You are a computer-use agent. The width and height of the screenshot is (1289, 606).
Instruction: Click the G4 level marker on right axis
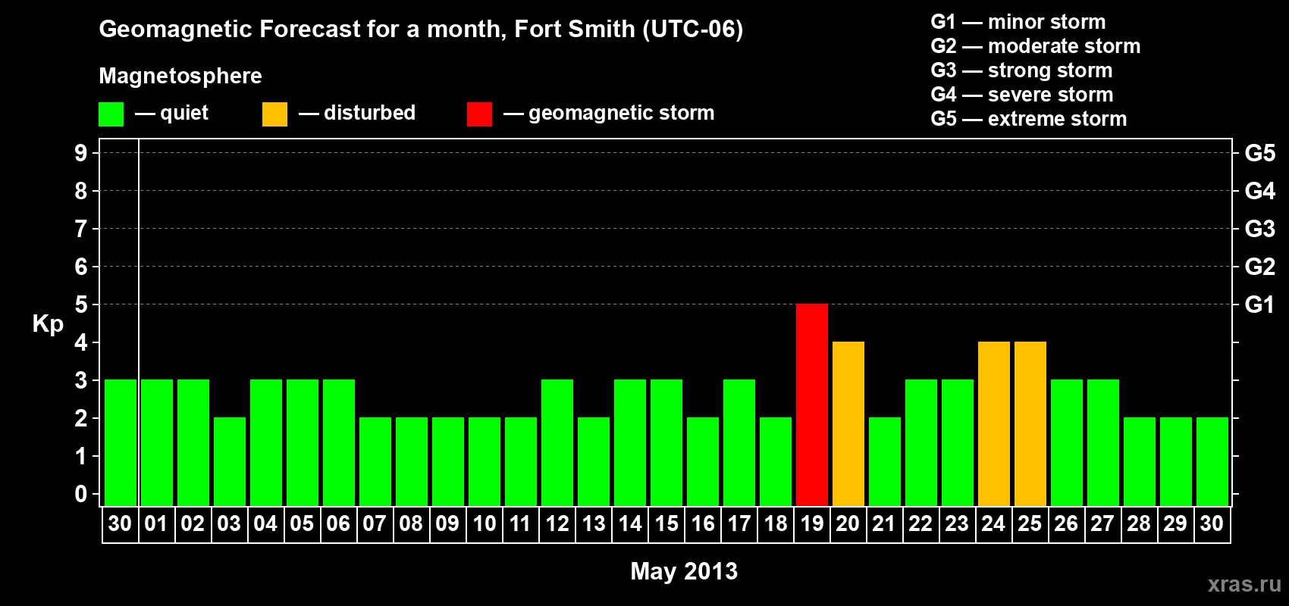coord(1259,191)
